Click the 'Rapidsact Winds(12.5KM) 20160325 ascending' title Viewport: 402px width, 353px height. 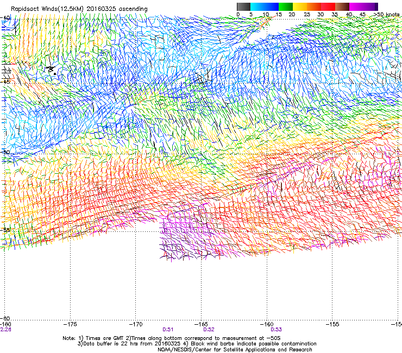[x=79, y=9]
